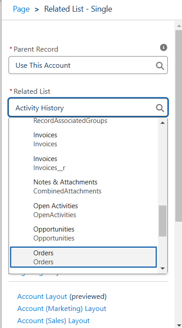Open the Account (Sales) Layout link

pyautogui.click(x=53, y=321)
